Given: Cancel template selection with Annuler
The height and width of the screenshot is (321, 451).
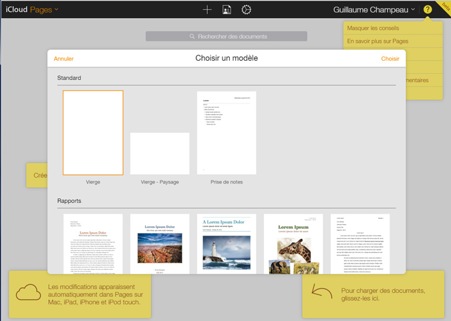Looking at the screenshot, I should [63, 59].
